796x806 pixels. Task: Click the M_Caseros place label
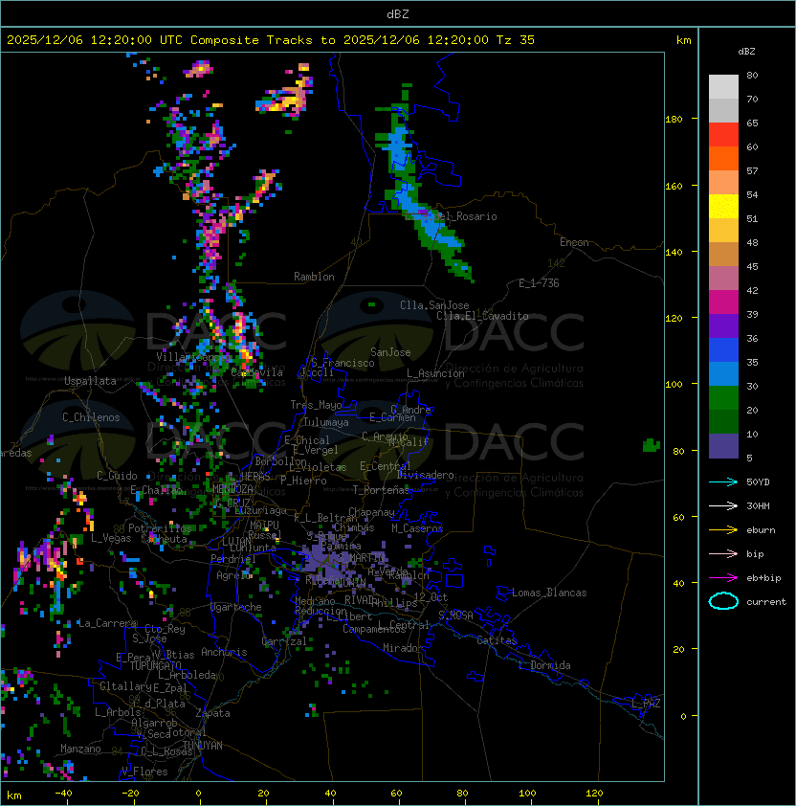pos(417,528)
